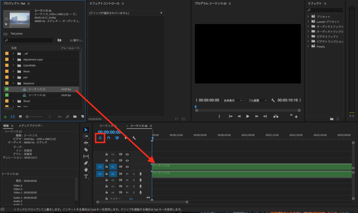Expand the Adjustment Layer bin

pos(13,59)
